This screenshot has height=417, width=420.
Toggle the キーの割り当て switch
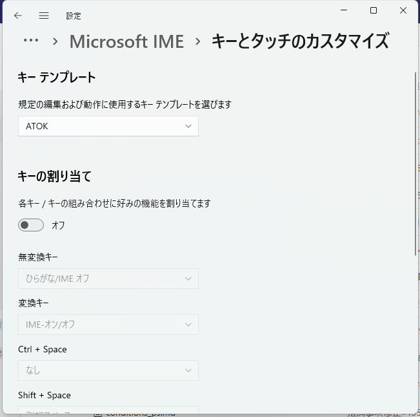coord(31,225)
